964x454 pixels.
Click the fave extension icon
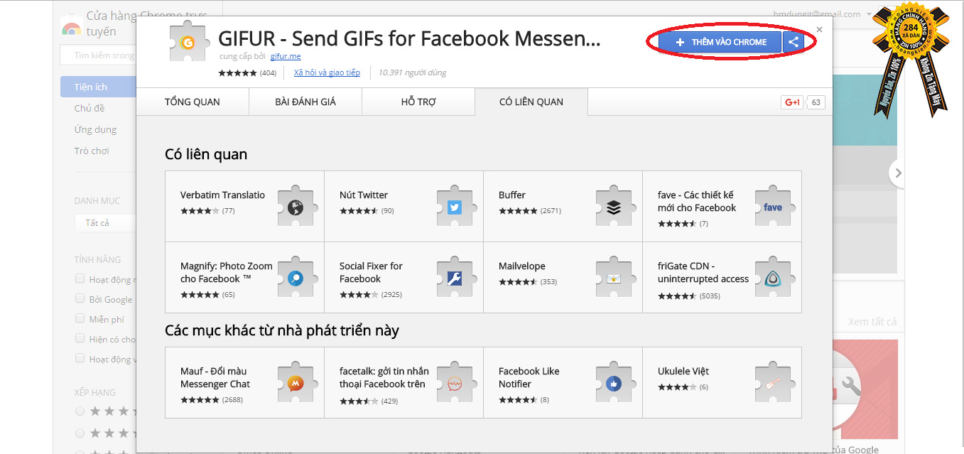tap(773, 207)
